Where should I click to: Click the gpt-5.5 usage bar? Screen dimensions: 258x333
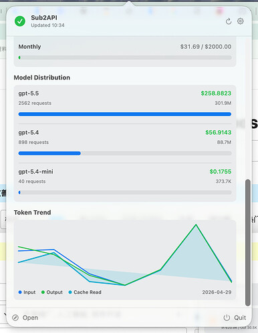[x=125, y=114]
